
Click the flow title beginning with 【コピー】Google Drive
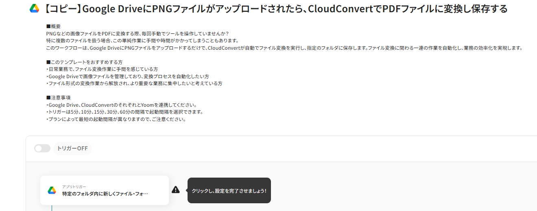(275, 9)
